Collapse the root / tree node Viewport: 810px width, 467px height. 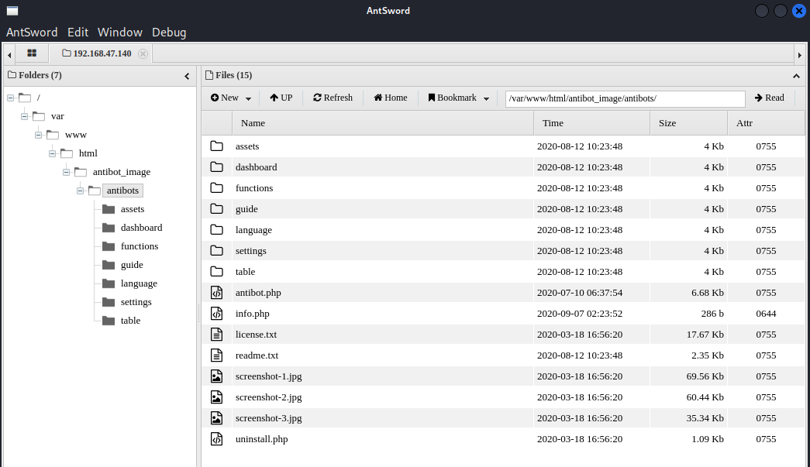click(x=10, y=98)
